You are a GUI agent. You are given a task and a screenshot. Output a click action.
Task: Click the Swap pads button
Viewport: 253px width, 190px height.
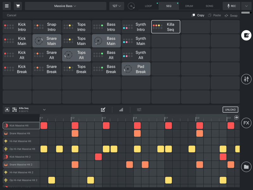231,16
